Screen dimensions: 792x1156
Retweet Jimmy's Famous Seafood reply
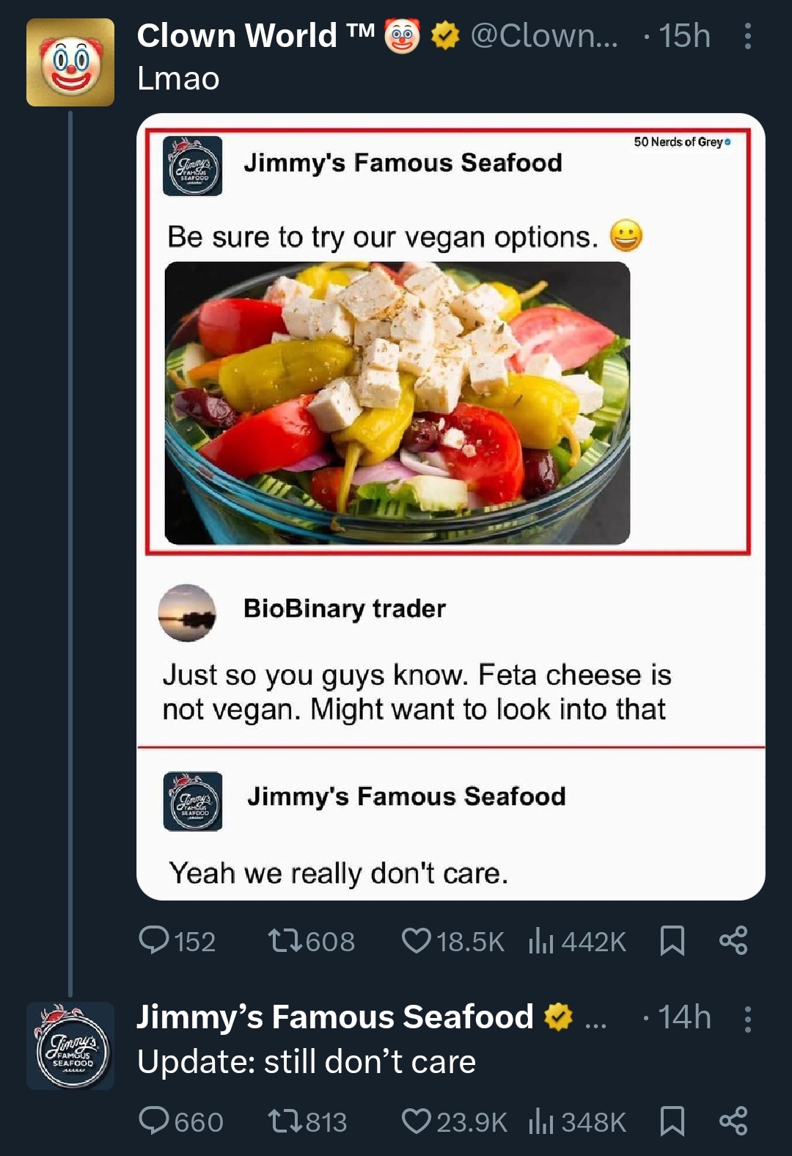pos(284,1121)
